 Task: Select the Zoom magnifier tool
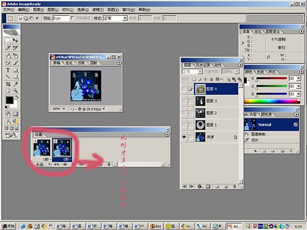coord(15,90)
